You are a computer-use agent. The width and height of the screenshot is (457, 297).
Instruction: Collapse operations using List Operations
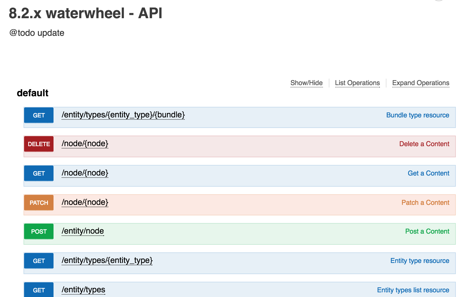pyautogui.click(x=357, y=83)
